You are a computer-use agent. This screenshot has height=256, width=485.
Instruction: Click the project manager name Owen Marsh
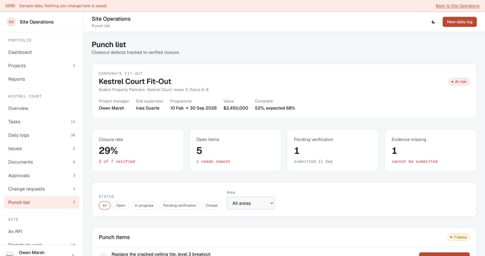tap(111, 108)
